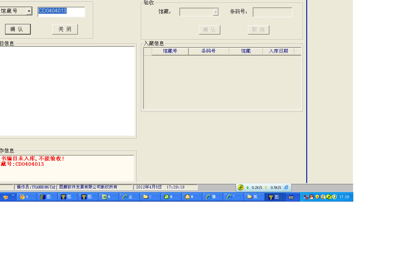410x256 pixels.
Task: Click the 入库日期 column header
Action: point(278,51)
